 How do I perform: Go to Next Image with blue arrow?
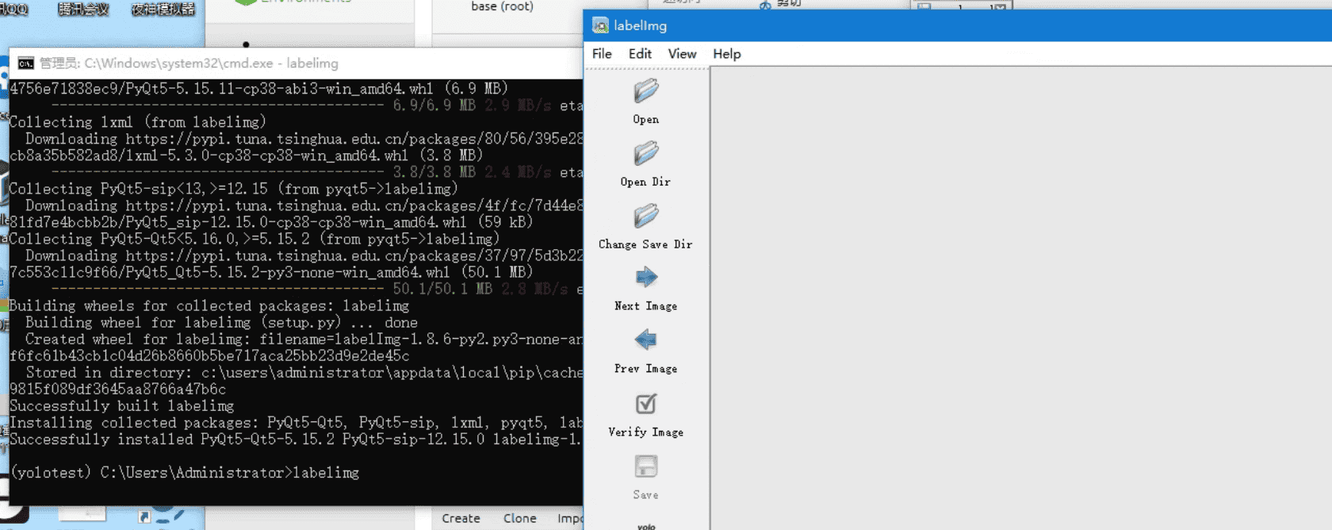click(646, 277)
